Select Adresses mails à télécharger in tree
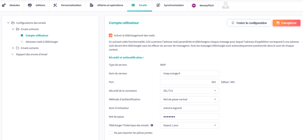The image size is (303, 140). (x=42, y=42)
